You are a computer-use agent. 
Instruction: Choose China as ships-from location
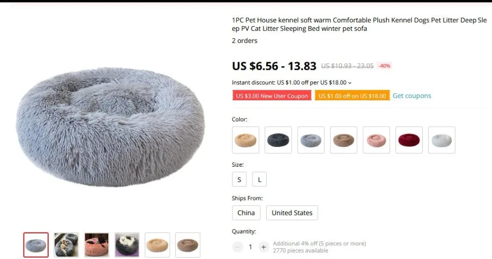coord(246,213)
